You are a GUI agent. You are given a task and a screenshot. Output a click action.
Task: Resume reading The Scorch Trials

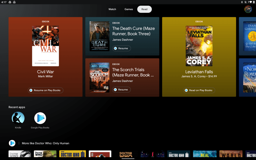point(121,90)
